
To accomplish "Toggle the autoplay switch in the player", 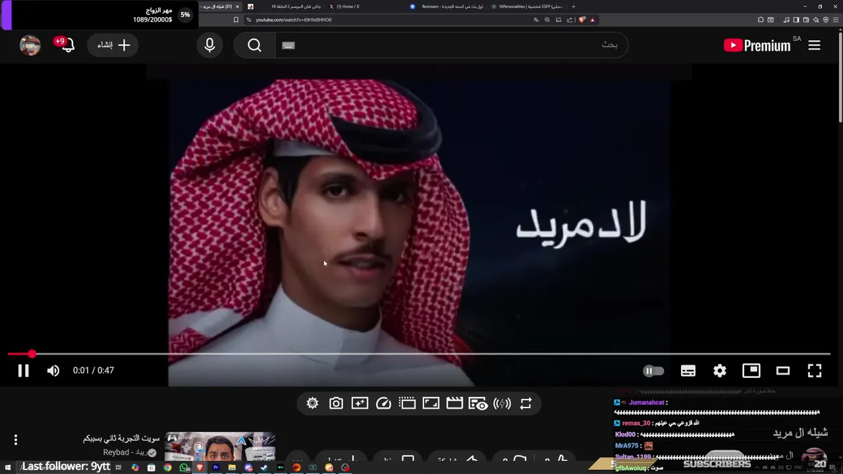I will coord(653,371).
